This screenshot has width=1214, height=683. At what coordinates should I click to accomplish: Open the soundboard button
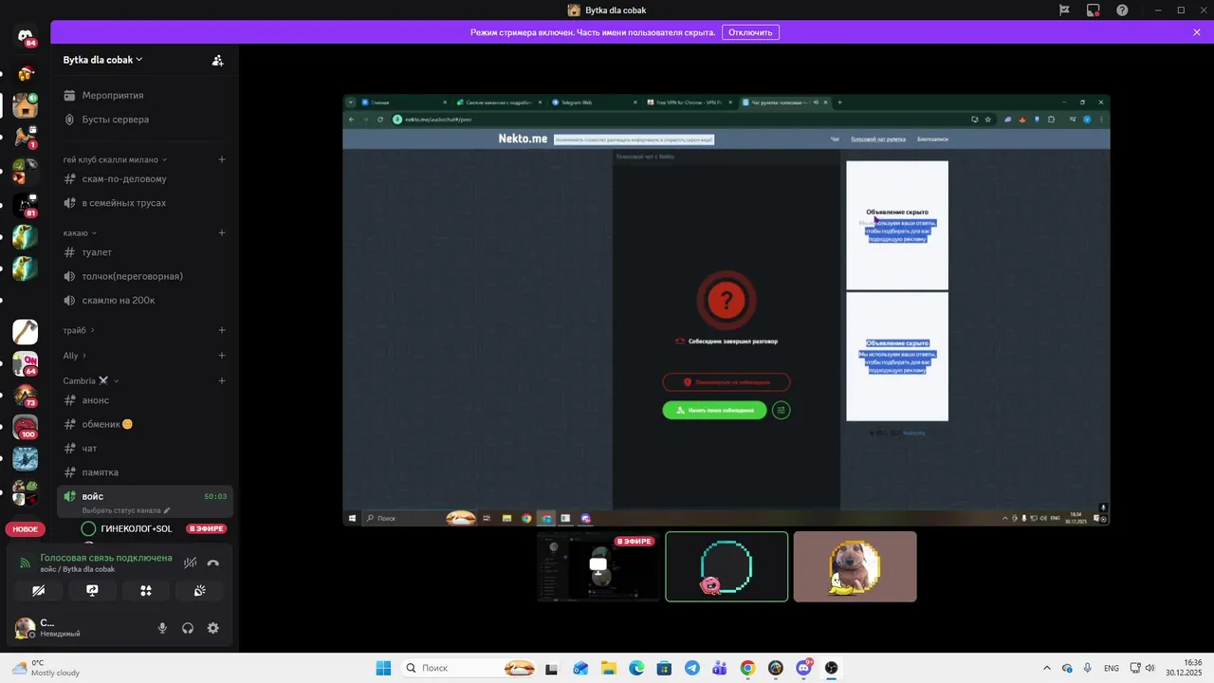click(x=199, y=590)
